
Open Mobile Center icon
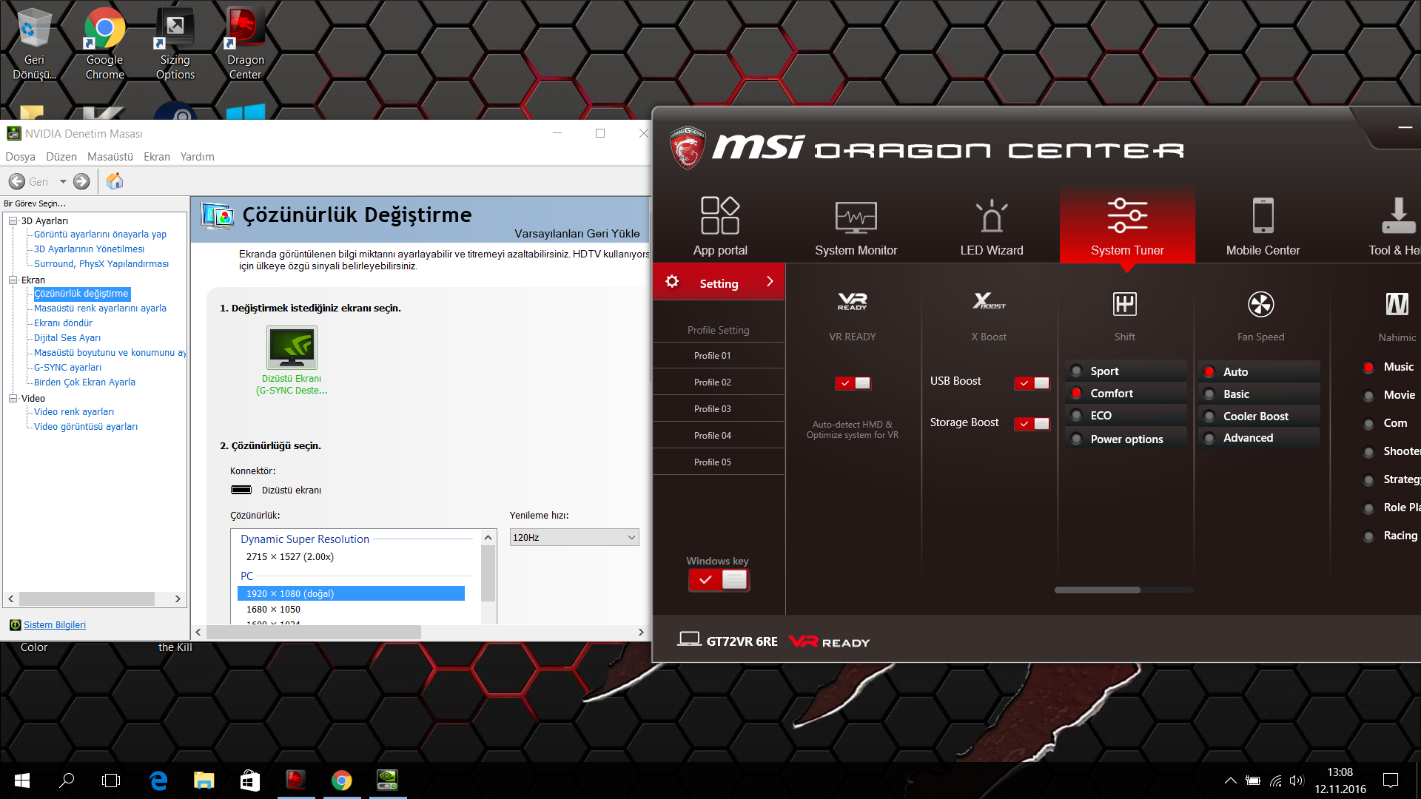point(1263,215)
